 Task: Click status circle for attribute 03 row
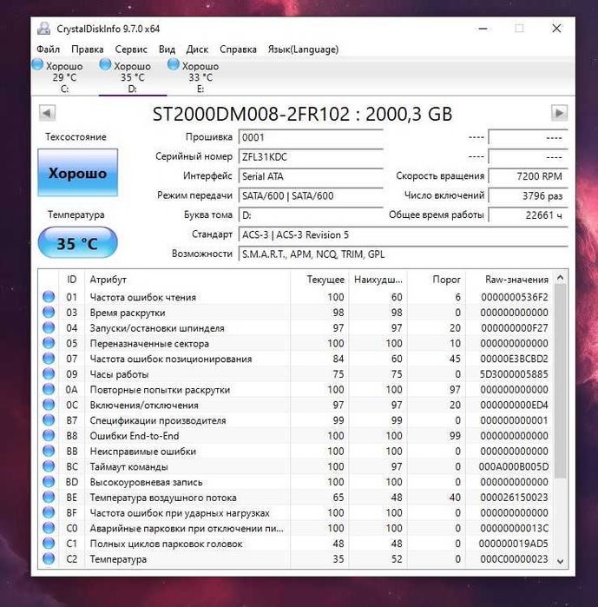pos(49,312)
